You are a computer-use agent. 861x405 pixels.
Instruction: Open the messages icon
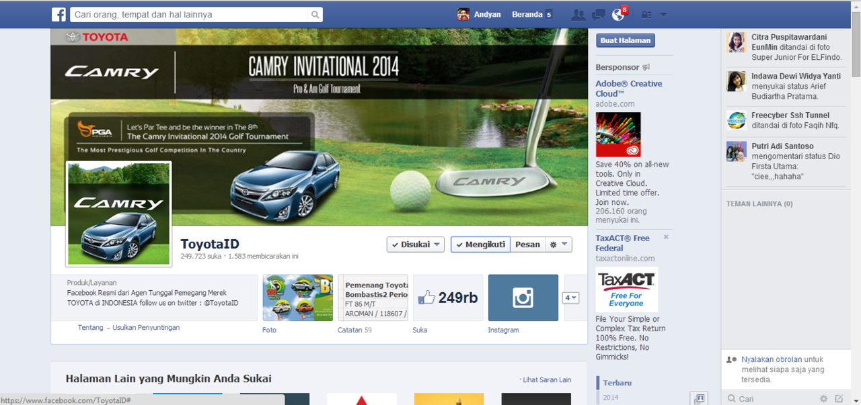598,15
